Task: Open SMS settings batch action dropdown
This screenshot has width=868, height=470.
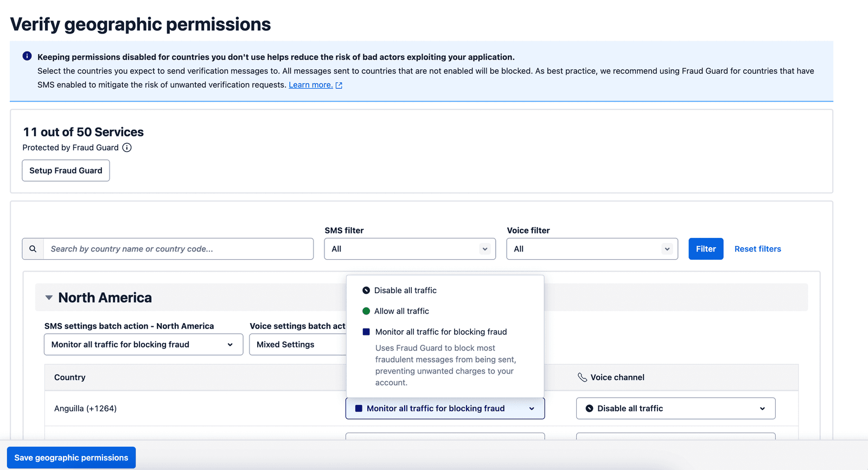Action: (x=143, y=344)
